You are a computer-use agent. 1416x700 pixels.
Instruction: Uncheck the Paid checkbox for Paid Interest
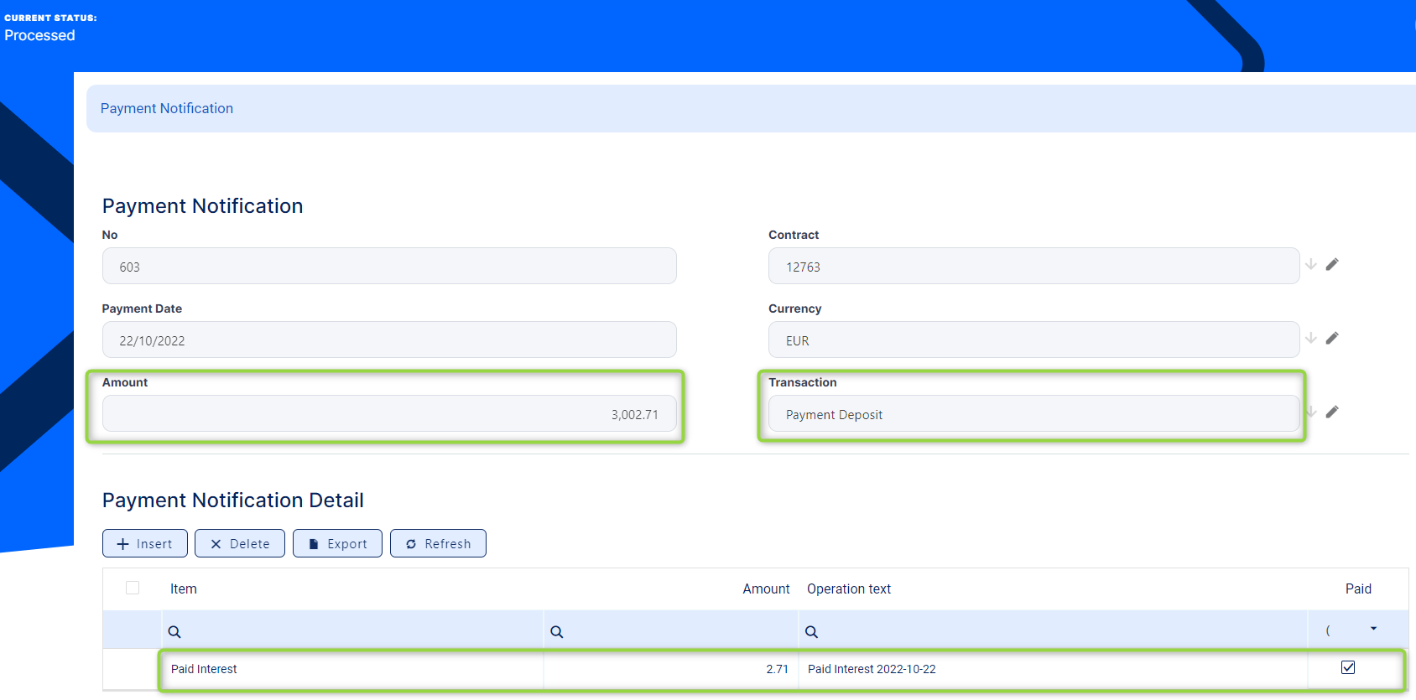tap(1348, 668)
